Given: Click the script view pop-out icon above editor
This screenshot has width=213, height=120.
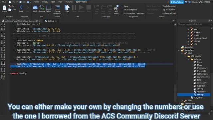Looking at the screenshot, I should coord(174,21).
